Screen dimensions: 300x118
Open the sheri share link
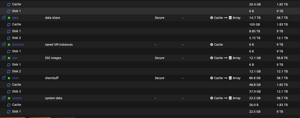(16, 78)
